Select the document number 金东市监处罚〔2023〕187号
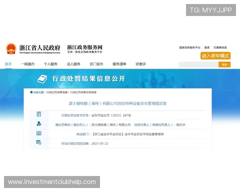This screenshot has width=240, height=192. (x=111, y=115)
